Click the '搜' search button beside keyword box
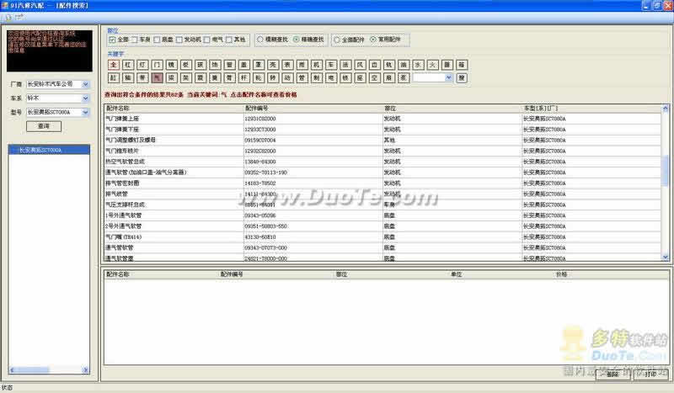 point(461,77)
